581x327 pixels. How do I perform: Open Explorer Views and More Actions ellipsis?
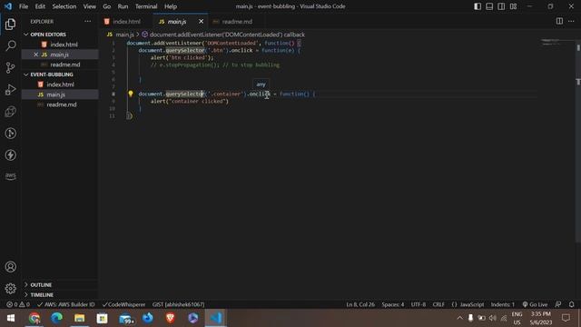pyautogui.click(x=87, y=22)
